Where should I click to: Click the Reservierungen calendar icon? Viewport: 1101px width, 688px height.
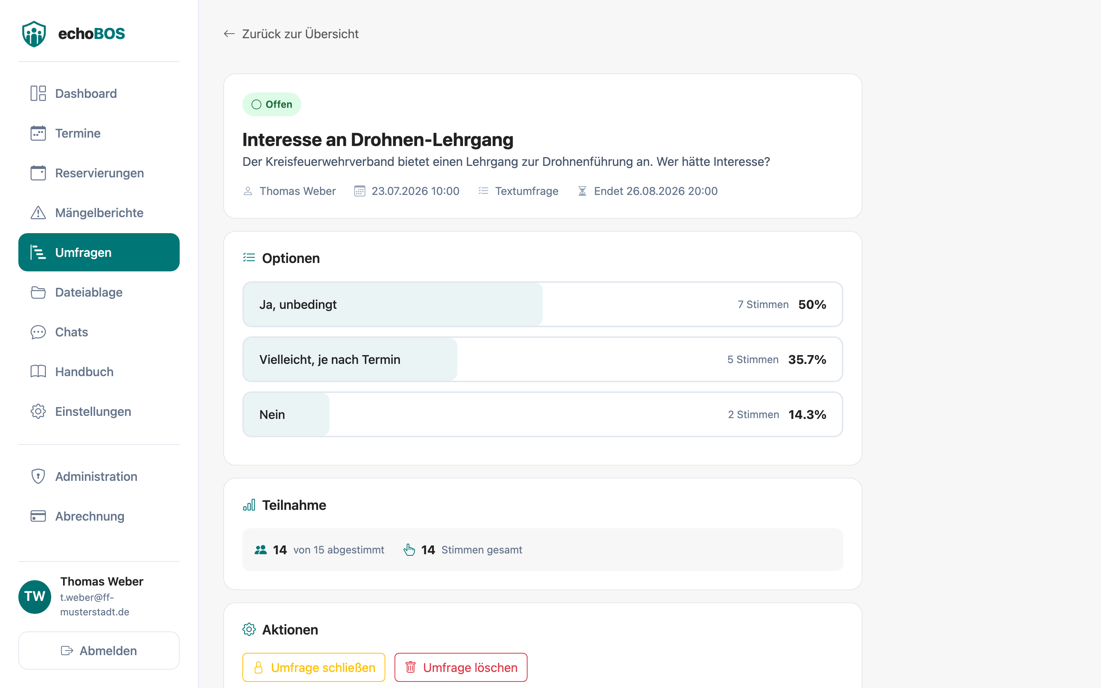tap(38, 173)
